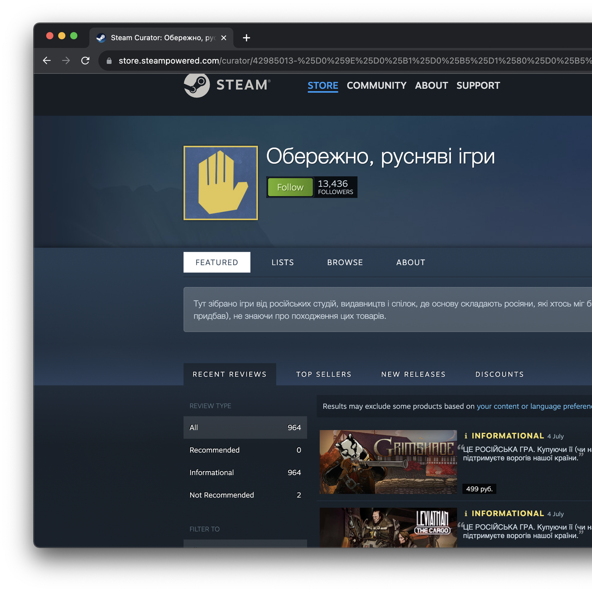This screenshot has height=592, width=592.
Task: Open the ABOUT link in Steam header
Action: (432, 86)
